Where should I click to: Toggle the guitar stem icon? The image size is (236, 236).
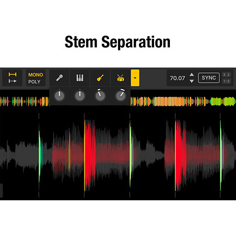pyautogui.click(x=100, y=78)
